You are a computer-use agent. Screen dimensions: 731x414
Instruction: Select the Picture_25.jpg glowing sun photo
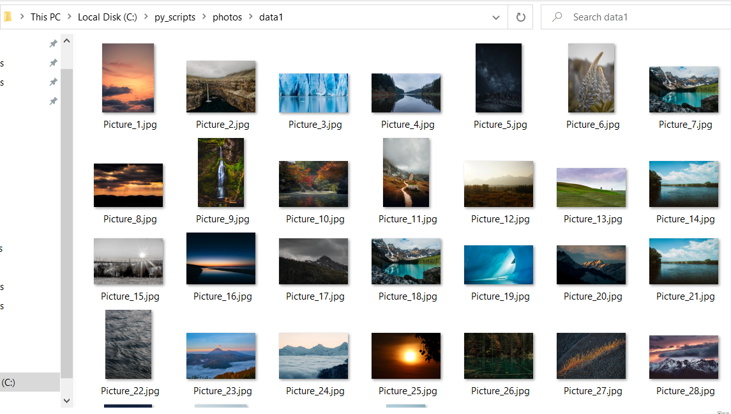click(x=406, y=356)
